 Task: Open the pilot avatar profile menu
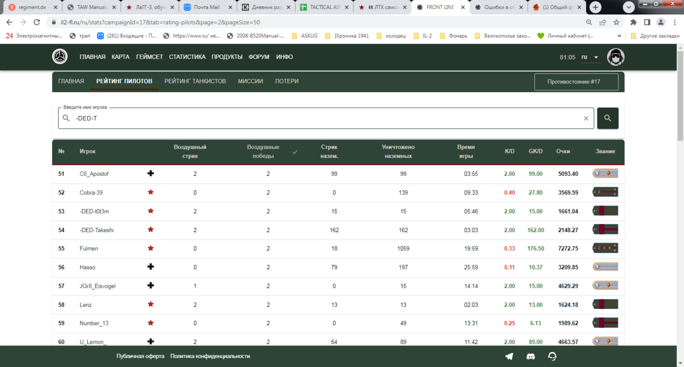[616, 57]
